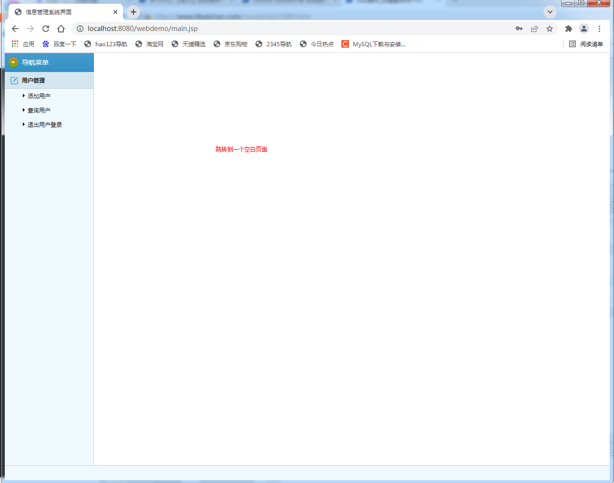Open the 京东购物 bookmark
This screenshot has height=483, width=614.
click(230, 44)
